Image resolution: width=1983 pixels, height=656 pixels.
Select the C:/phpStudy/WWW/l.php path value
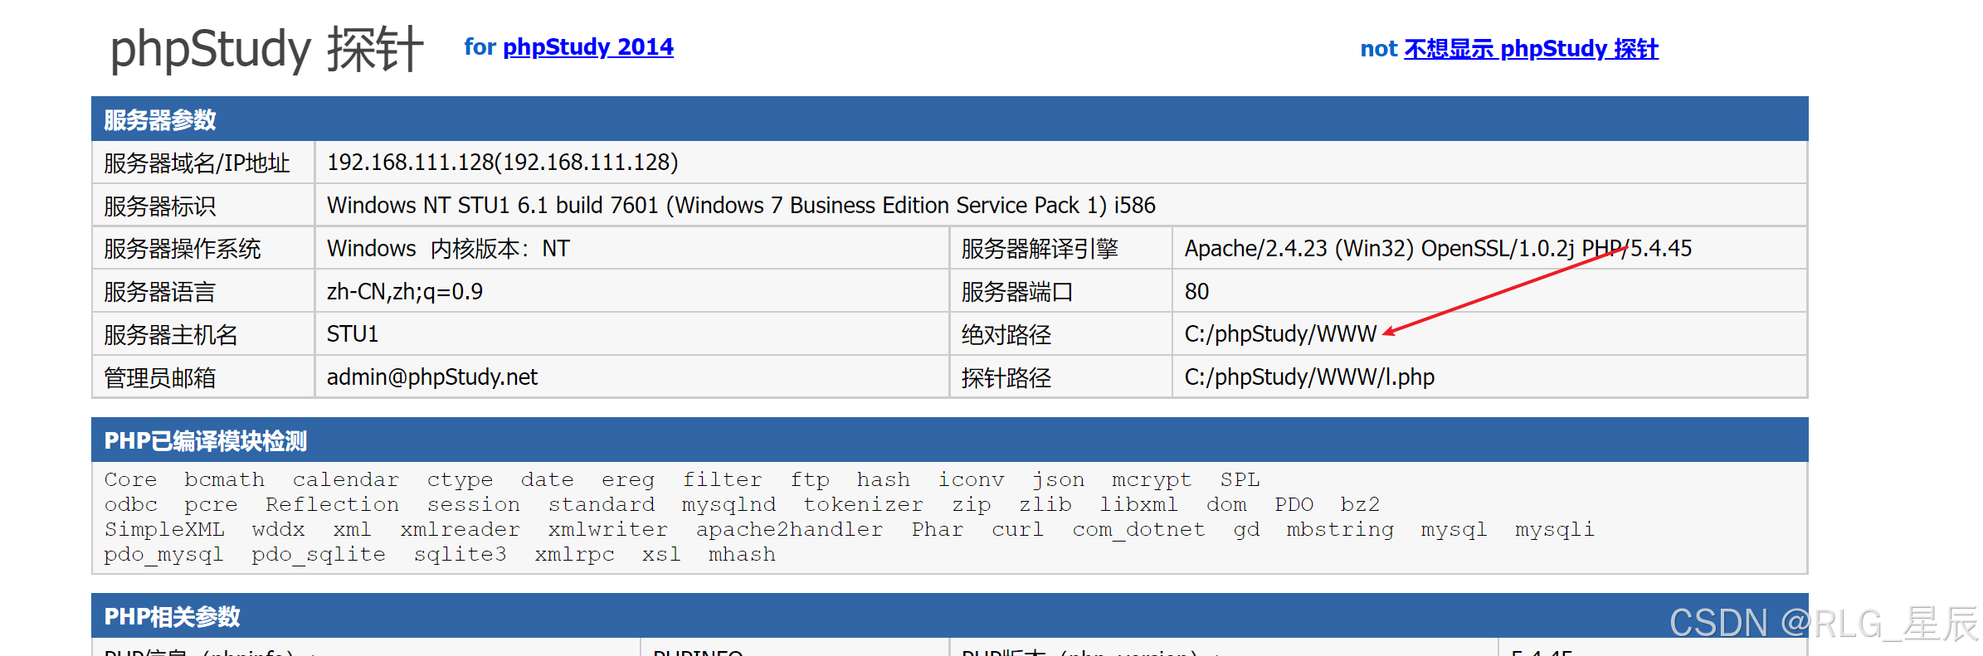click(1309, 377)
